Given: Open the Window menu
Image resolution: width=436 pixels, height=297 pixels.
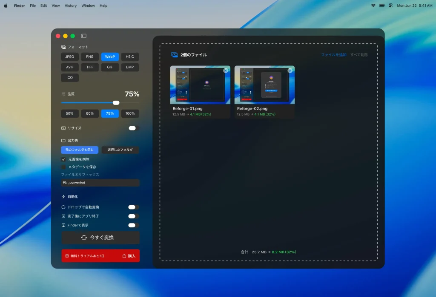Looking at the screenshot, I should (x=88, y=6).
